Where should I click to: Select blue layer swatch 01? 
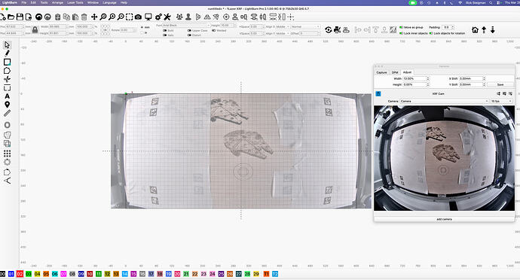(11, 274)
